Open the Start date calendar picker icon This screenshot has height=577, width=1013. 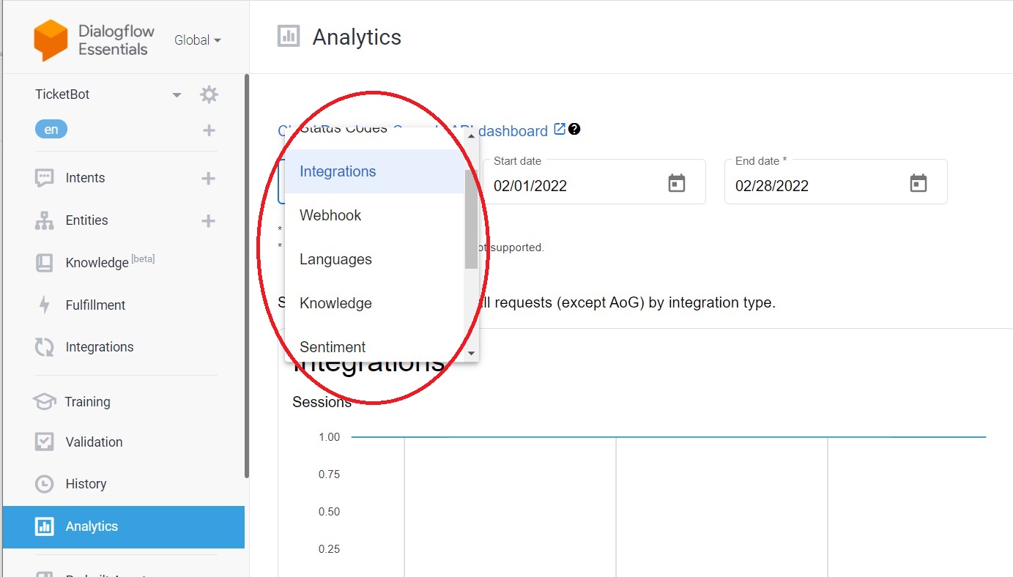[676, 182]
